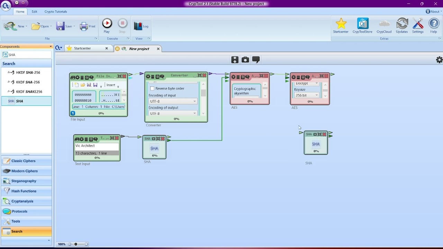Open the Classic Ciphers category
Screen dimensions: 443x249
(x=26, y=161)
